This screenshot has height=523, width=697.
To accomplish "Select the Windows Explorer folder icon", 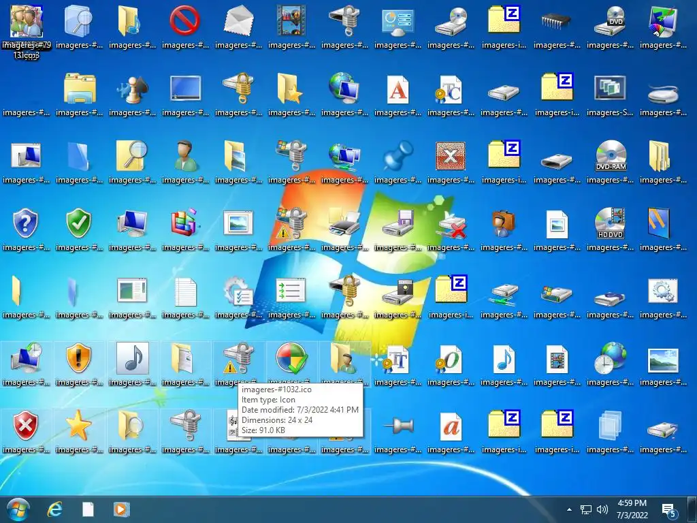I will 80,88.
